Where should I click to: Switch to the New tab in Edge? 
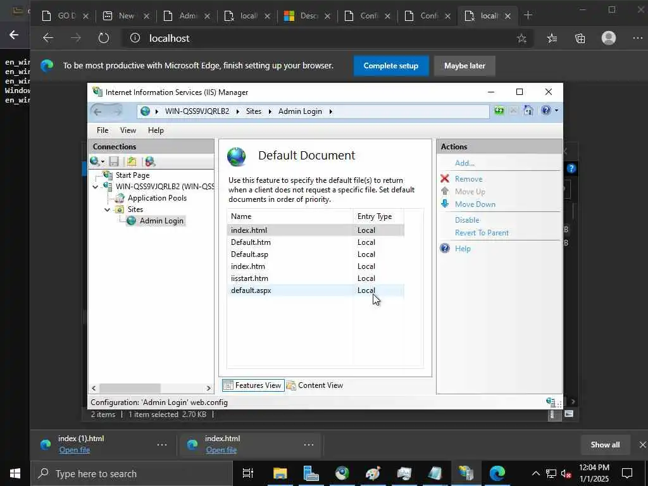pos(126,16)
